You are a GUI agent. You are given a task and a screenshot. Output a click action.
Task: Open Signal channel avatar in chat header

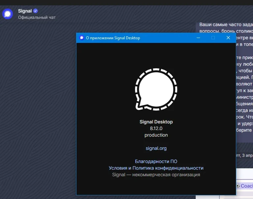click(8, 14)
